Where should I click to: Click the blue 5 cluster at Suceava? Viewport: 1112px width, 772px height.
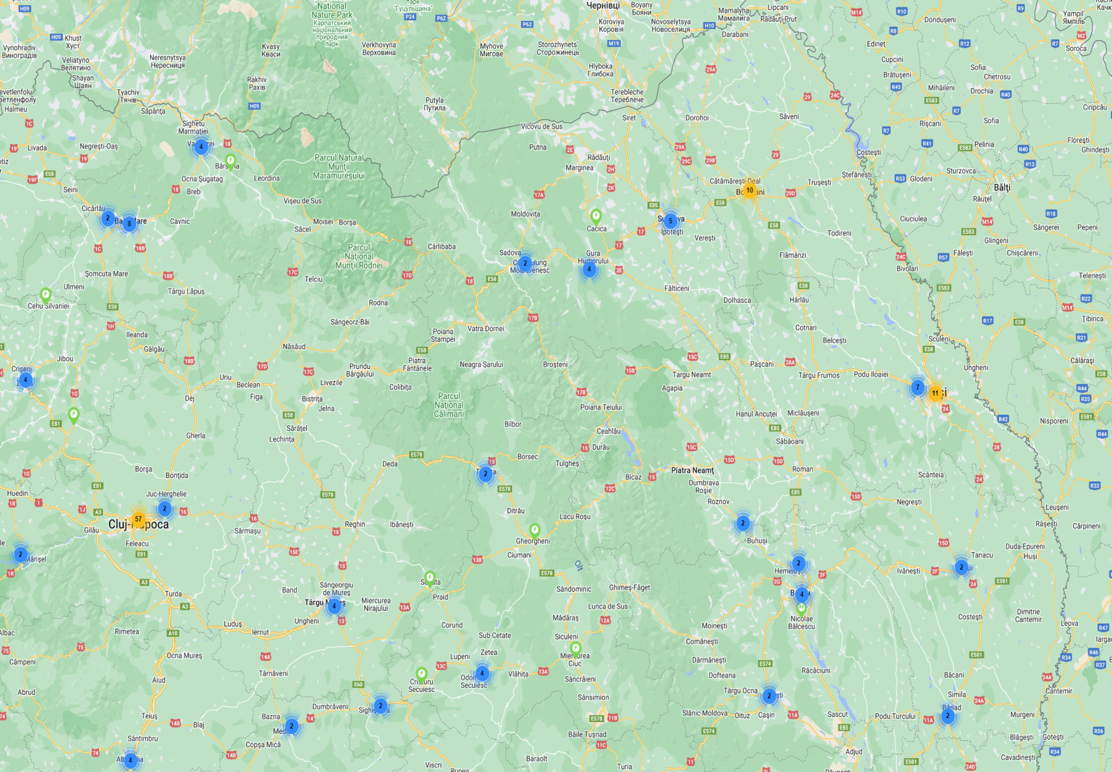point(670,221)
